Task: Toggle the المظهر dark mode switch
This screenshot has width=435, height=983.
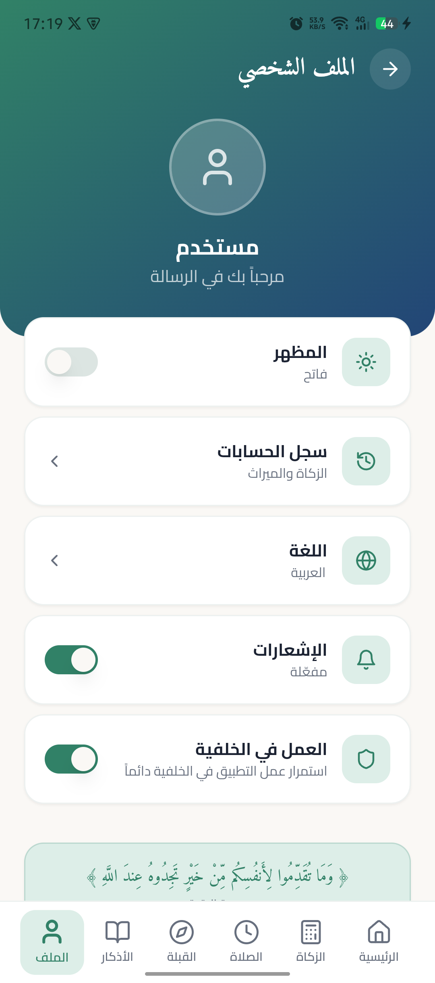Action: coord(71,362)
